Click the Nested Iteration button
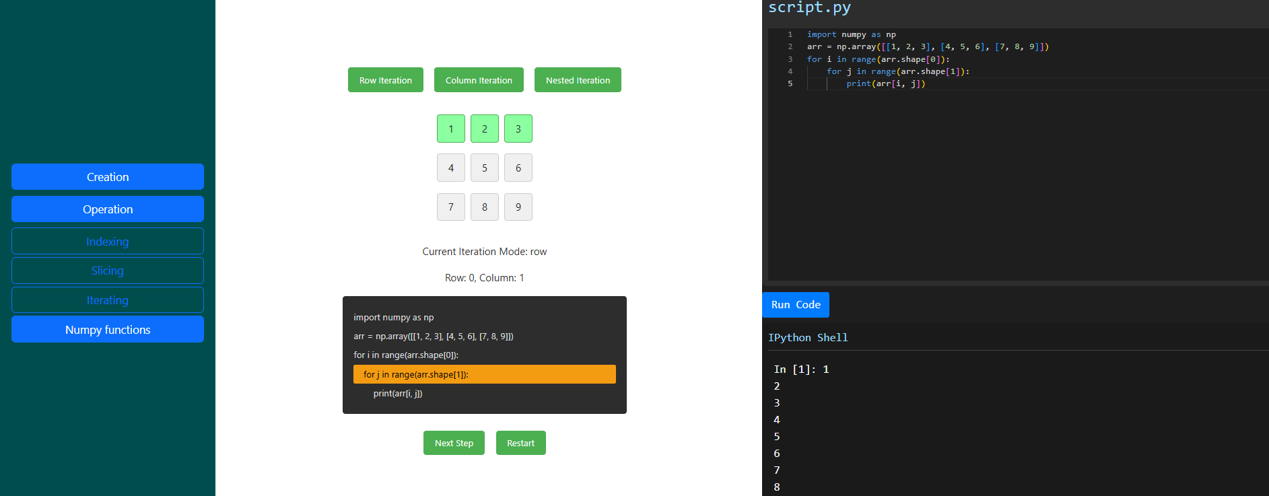Image resolution: width=1269 pixels, height=496 pixels. coord(578,80)
